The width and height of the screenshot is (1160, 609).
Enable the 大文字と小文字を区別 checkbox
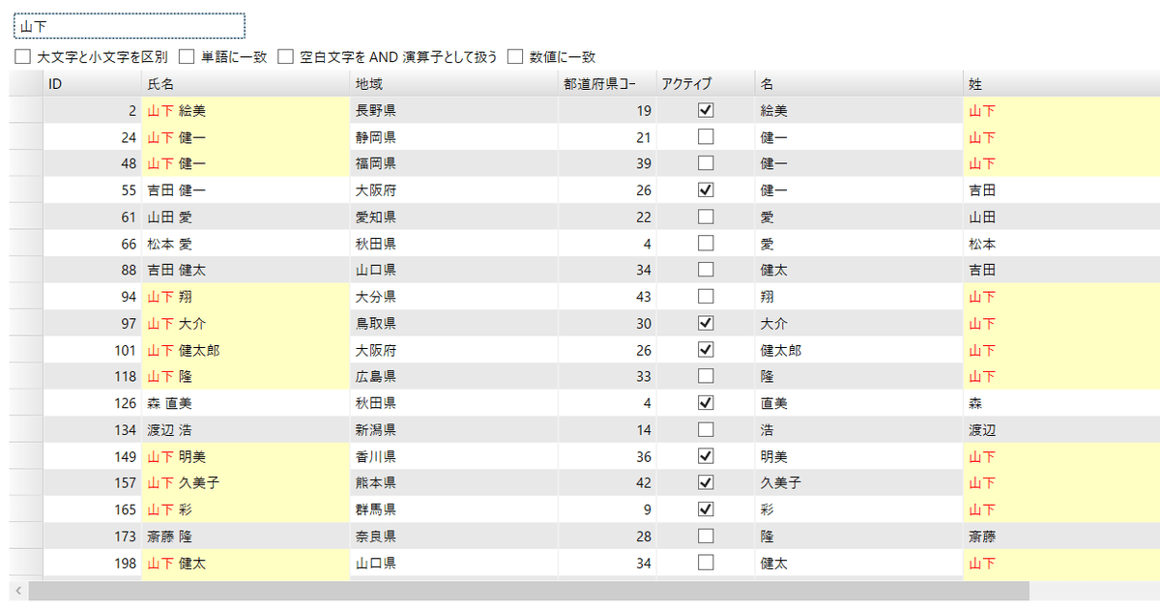(23, 56)
